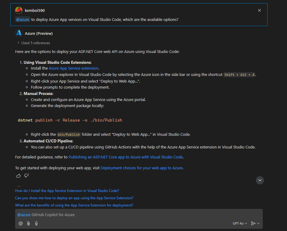Click the thumbs down unhelpful icon
Viewport: 287px width, 231px height.
26,176
